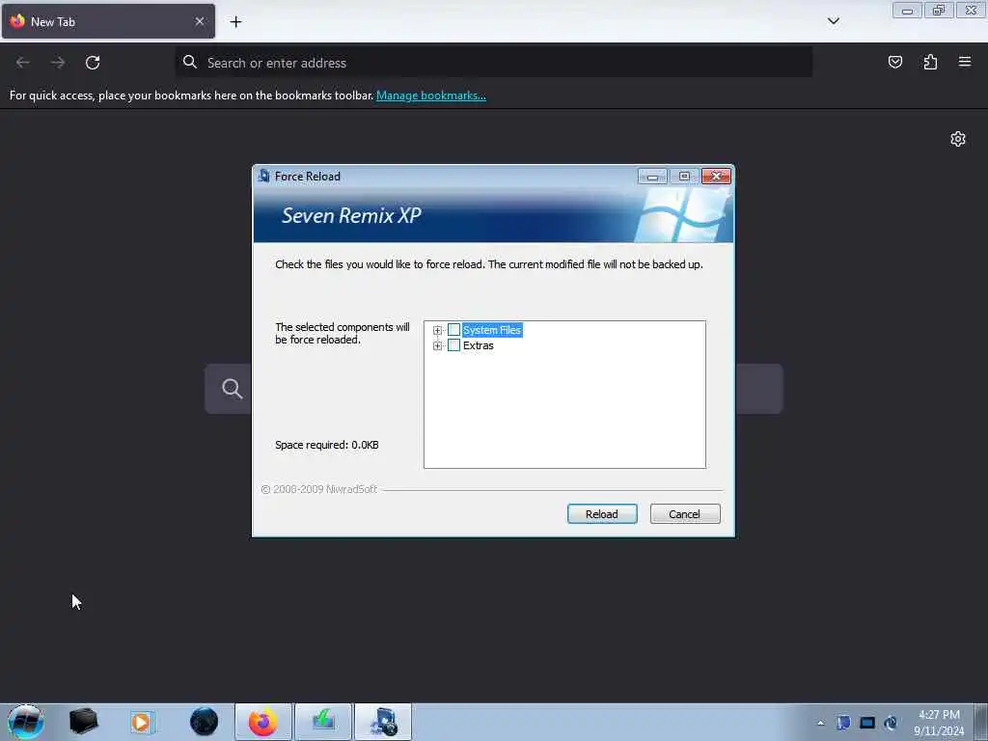Open the Firefox Extensions icon

coord(930,62)
